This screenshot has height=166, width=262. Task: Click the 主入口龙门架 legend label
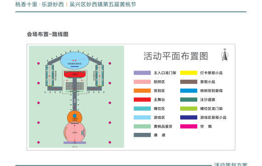pos(165,73)
